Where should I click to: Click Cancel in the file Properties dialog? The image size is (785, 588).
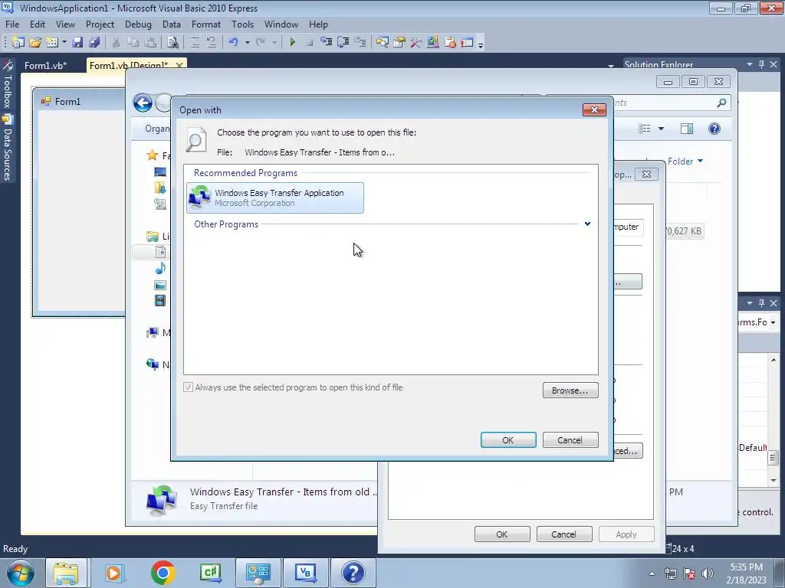tap(564, 534)
